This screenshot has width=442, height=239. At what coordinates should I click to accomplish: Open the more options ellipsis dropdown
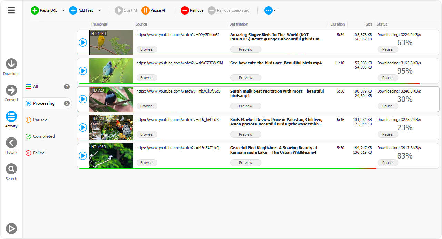point(270,10)
